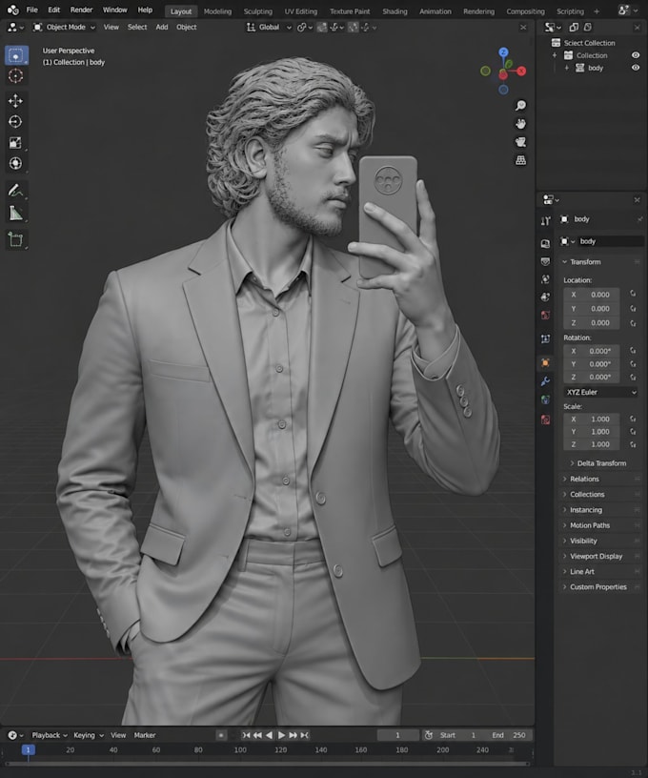Image resolution: width=648 pixels, height=778 pixels.
Task: Open Global transform orientation dropdown
Action: (x=270, y=28)
